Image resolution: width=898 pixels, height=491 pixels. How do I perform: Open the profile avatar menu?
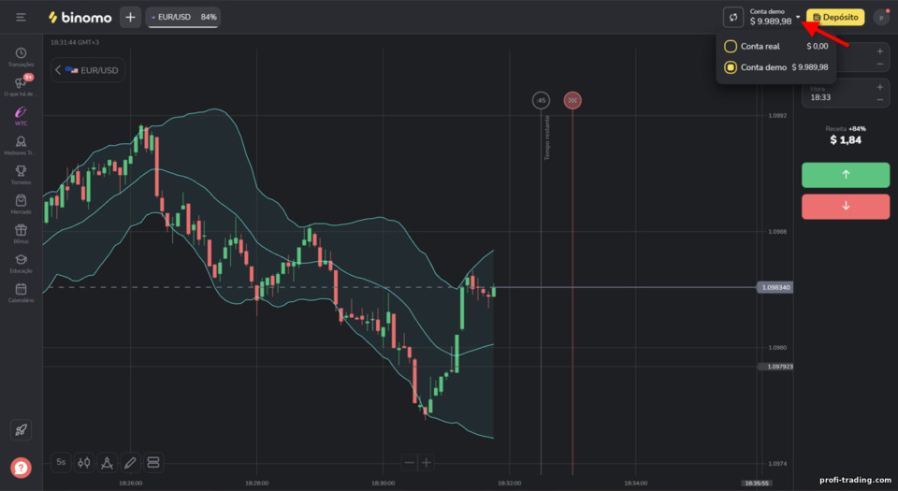881,17
